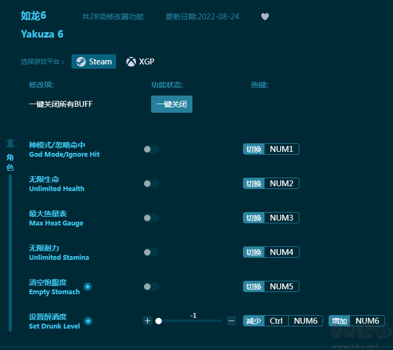Select the Steam platform tab
This screenshot has height=350, width=393.
(x=94, y=62)
